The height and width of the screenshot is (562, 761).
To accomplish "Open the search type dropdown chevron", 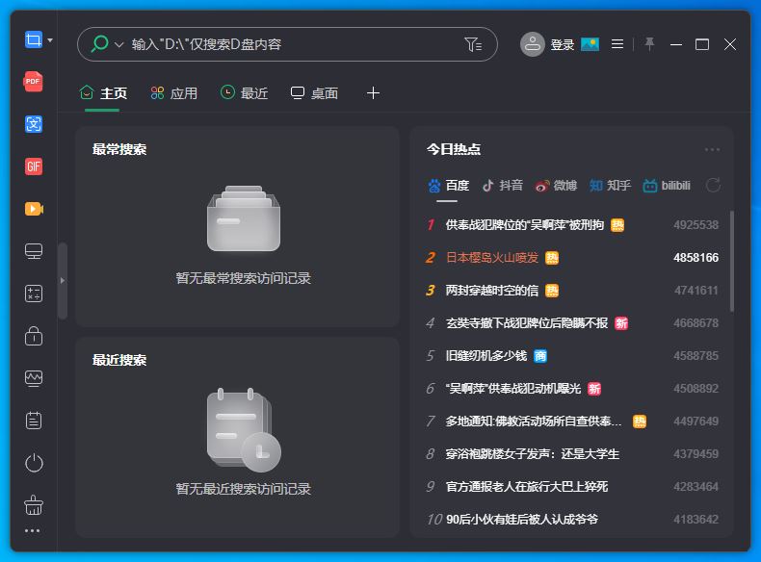I will pyautogui.click(x=118, y=44).
